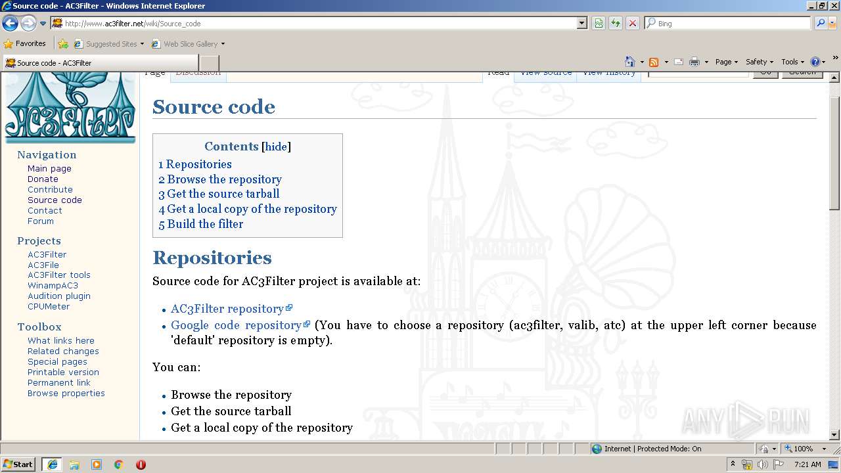Screen dimensions: 841x473
Task: Hide the Contents table
Action: (x=276, y=146)
